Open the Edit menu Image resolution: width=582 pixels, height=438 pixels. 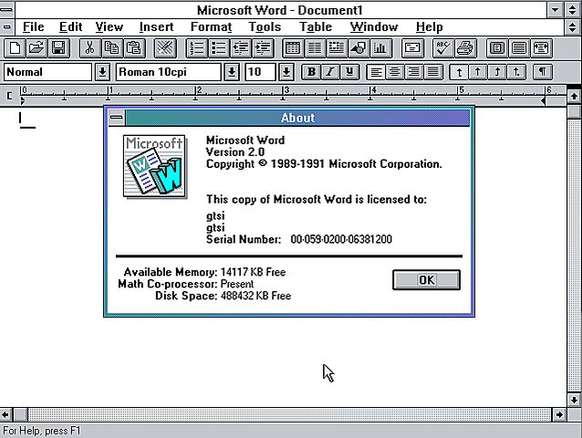(70, 27)
